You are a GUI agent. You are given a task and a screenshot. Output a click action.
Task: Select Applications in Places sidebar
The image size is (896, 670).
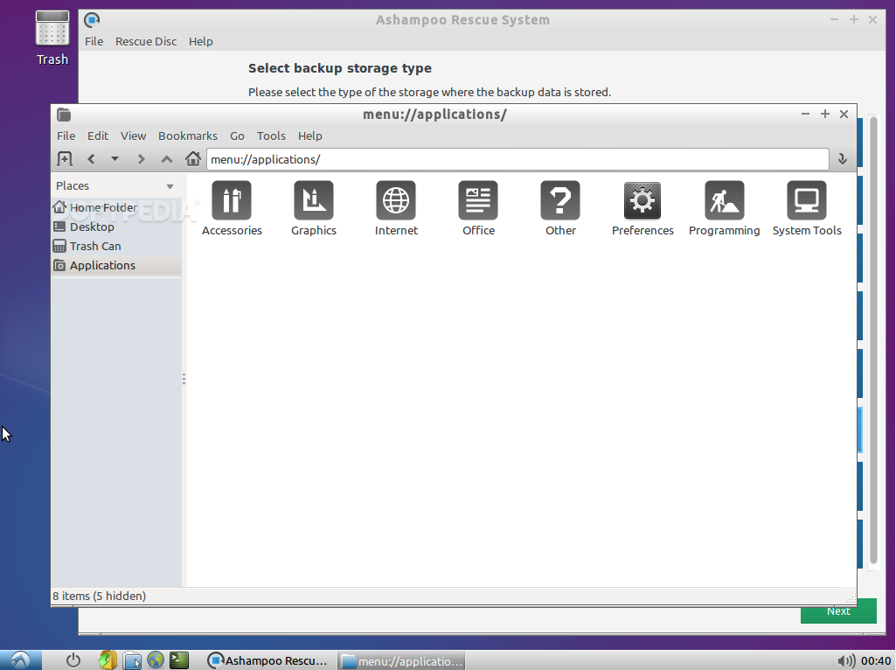point(116,265)
